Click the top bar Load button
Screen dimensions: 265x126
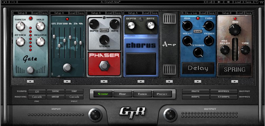pyautogui.click(x=238, y=2)
